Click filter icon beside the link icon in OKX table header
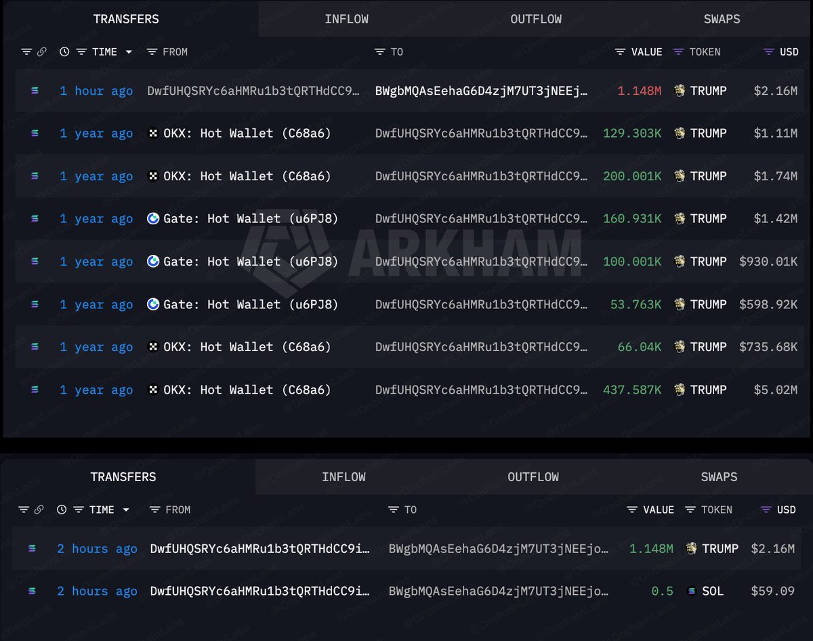813x641 pixels. 26,52
